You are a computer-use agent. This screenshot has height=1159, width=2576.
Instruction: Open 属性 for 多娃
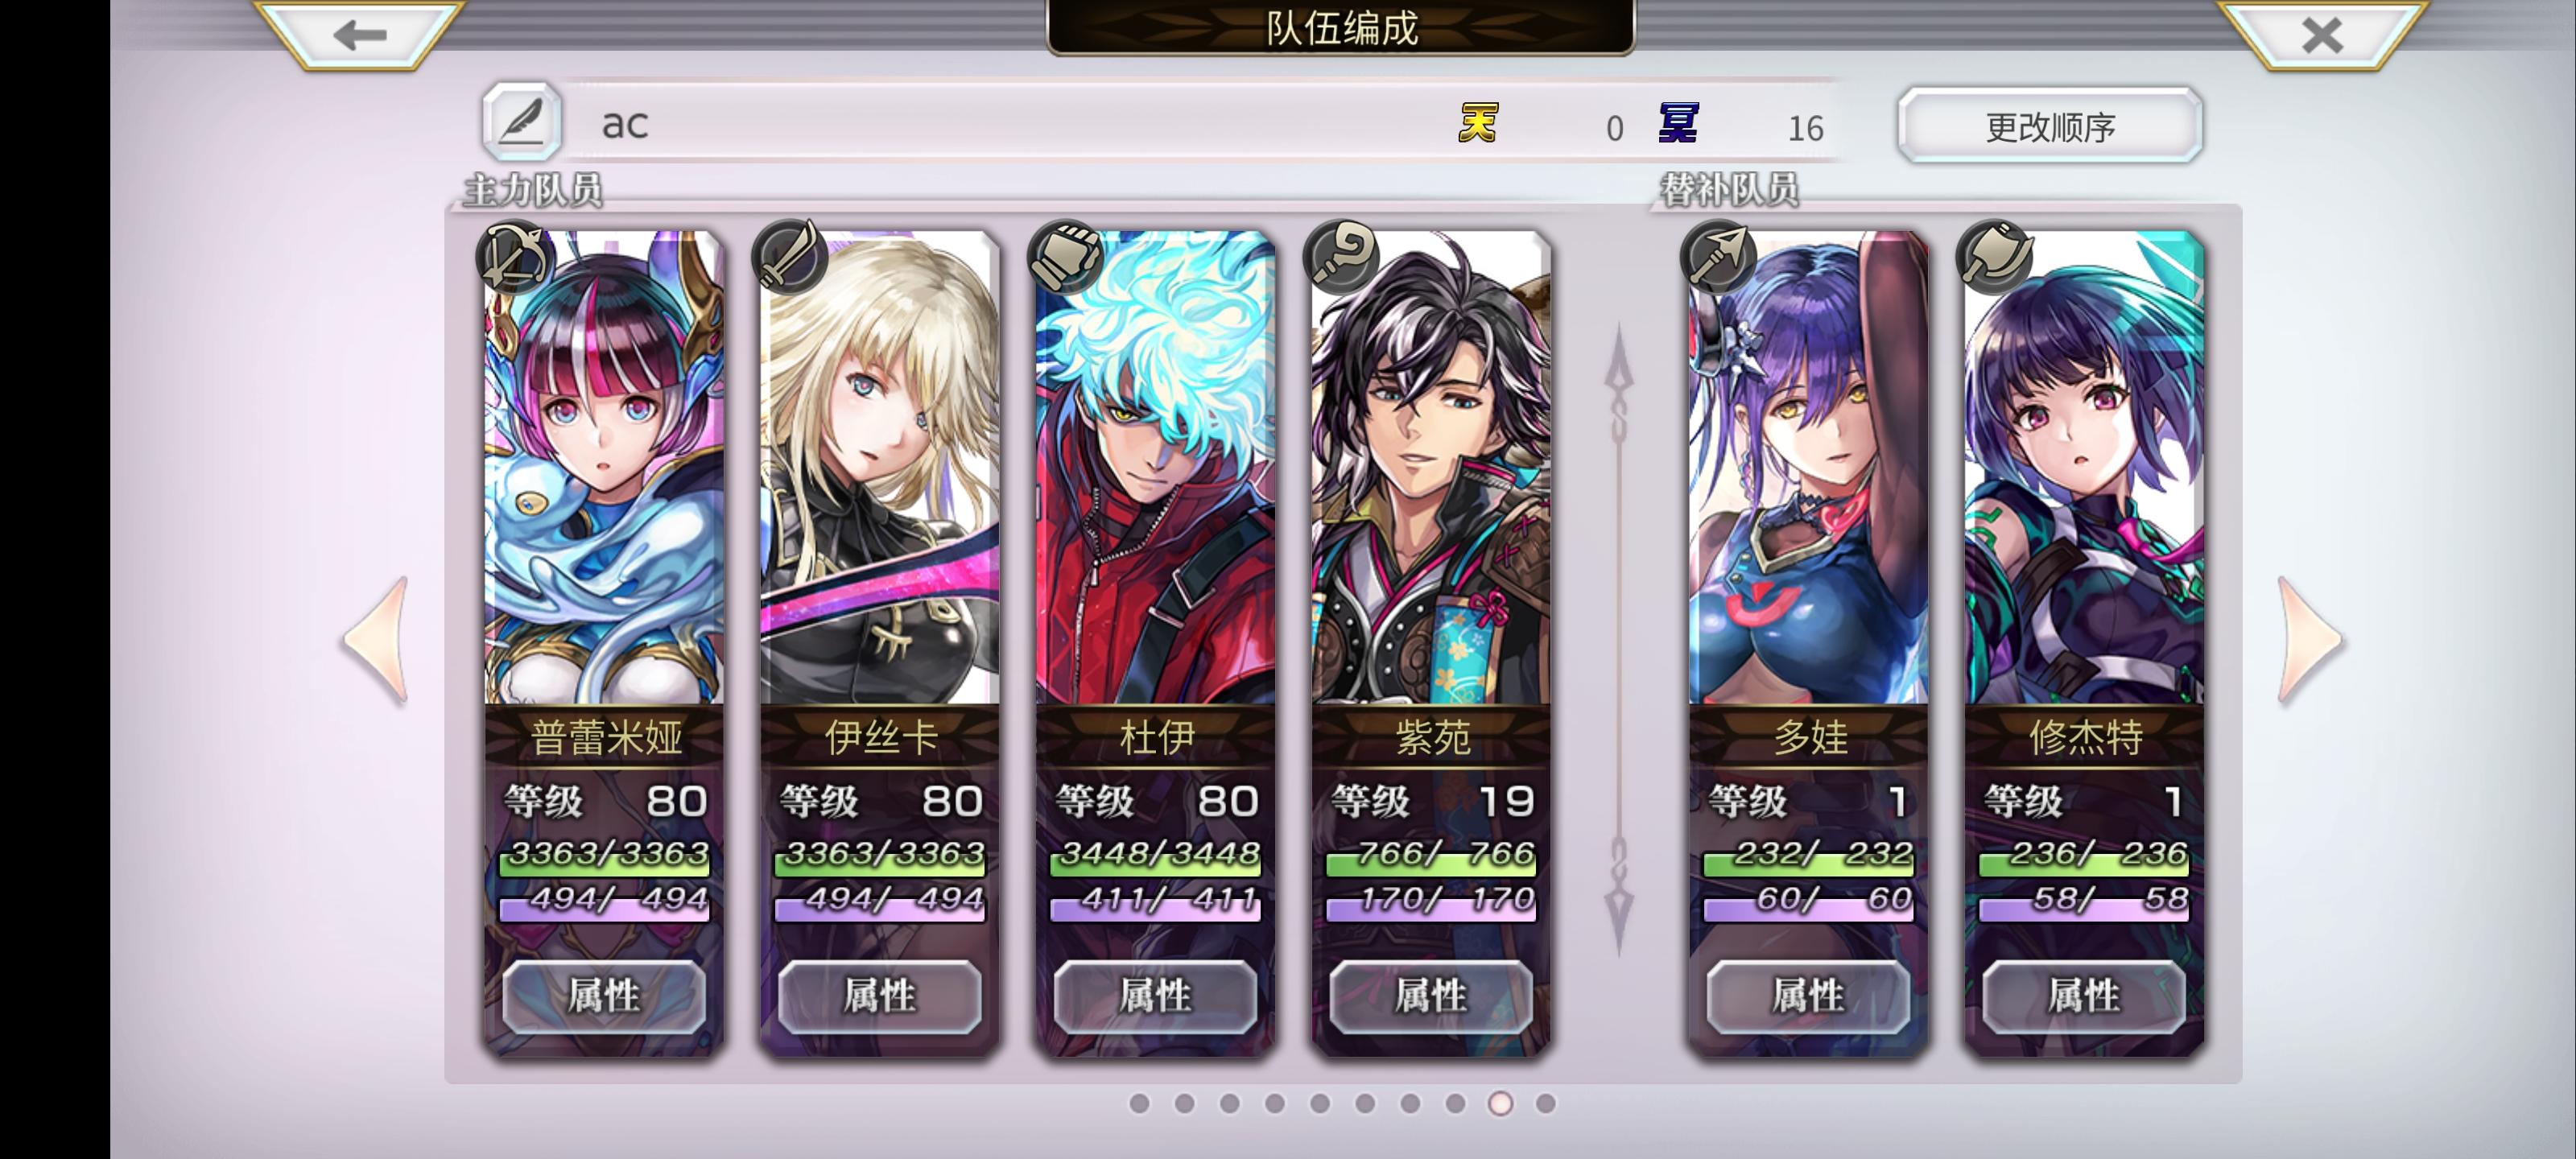coord(1808,996)
